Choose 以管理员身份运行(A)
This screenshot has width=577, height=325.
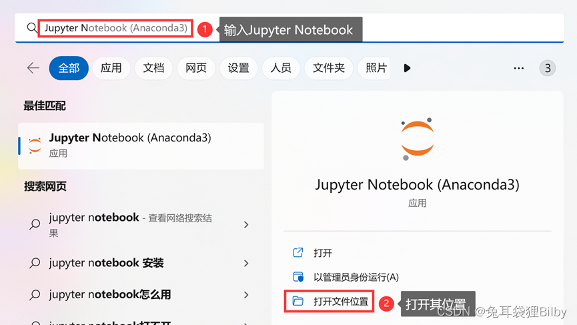356,277
